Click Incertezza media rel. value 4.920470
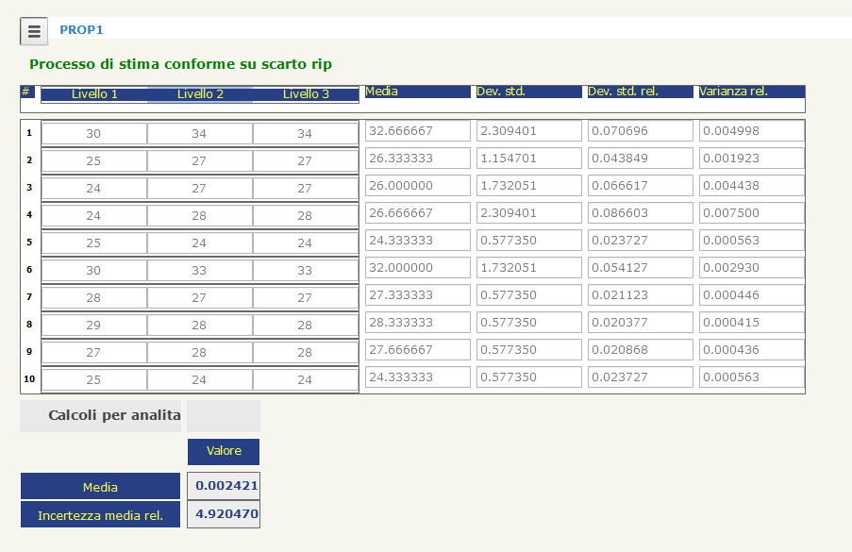 point(224,515)
